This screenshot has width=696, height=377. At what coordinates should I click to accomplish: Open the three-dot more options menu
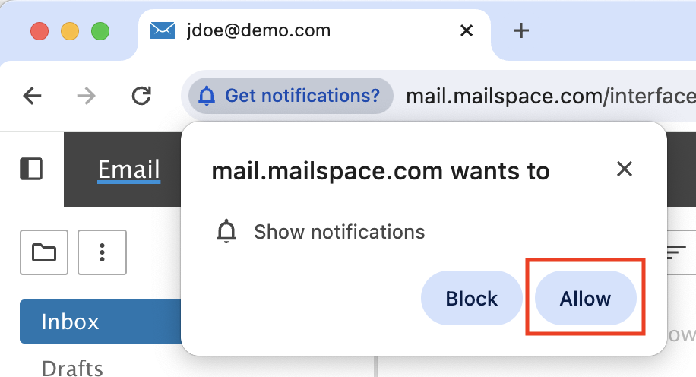[x=102, y=252]
